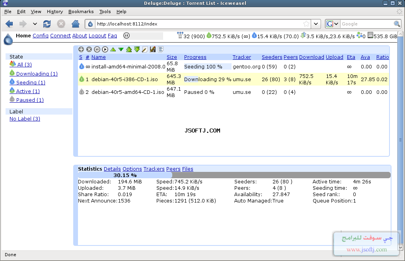Open the History menu
Screen dimensions: 405x261
55,12
